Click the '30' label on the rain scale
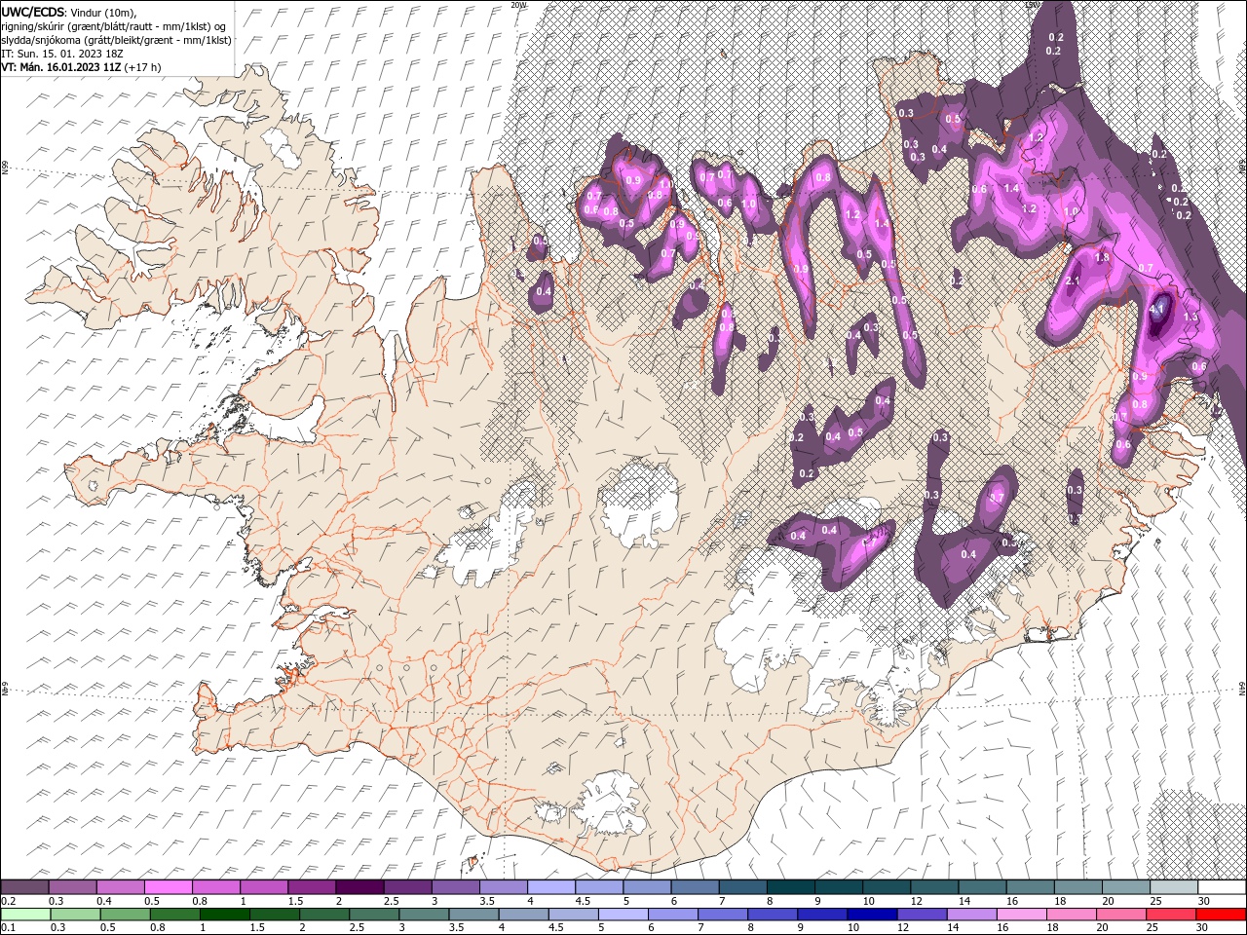The image size is (1247, 935). click(x=1204, y=927)
